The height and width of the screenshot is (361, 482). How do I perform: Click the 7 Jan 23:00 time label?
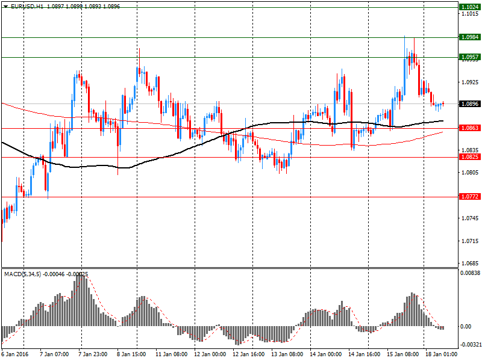click(93, 354)
